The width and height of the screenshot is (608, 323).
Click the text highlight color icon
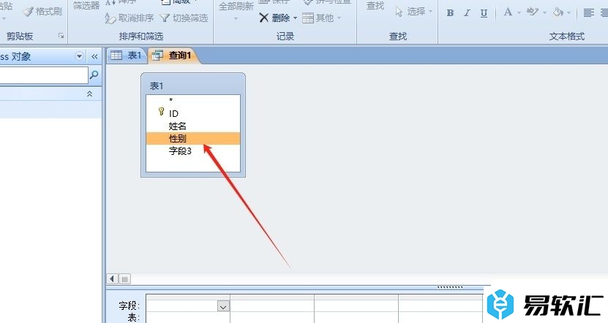tap(532, 12)
